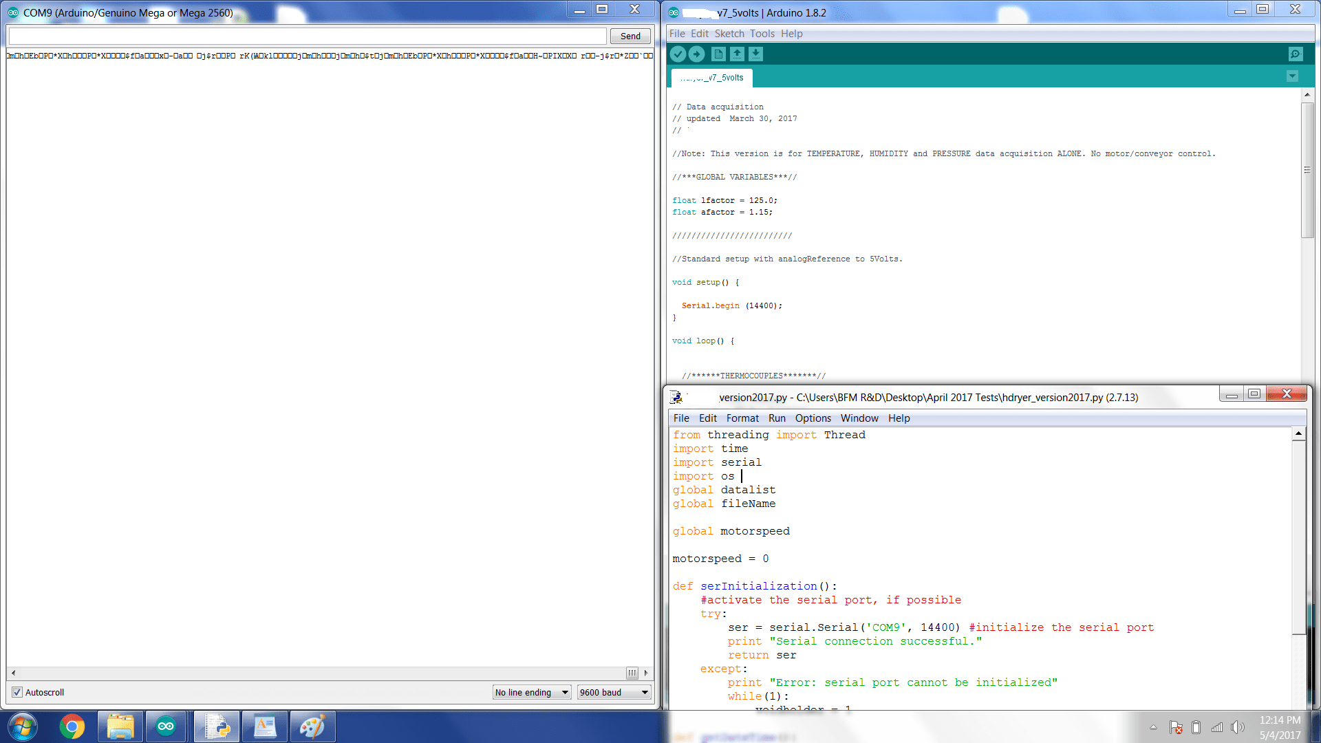
Task: Click serial monitor scroll left arrow
Action: pos(13,673)
